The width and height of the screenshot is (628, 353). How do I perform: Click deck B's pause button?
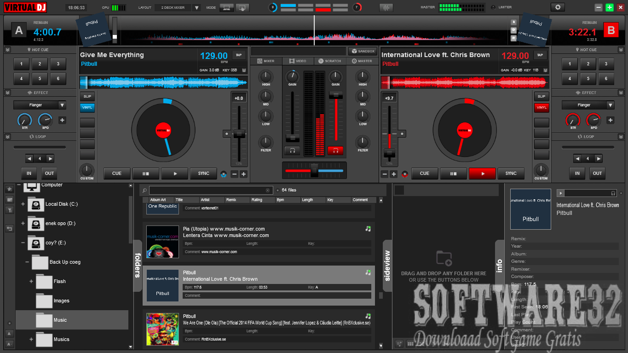[453, 174]
